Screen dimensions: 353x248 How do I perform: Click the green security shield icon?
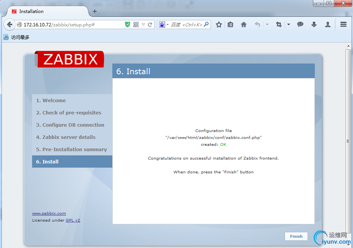coord(128,24)
